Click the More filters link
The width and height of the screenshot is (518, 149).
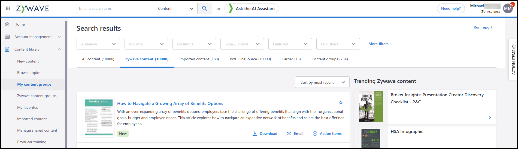[378, 44]
